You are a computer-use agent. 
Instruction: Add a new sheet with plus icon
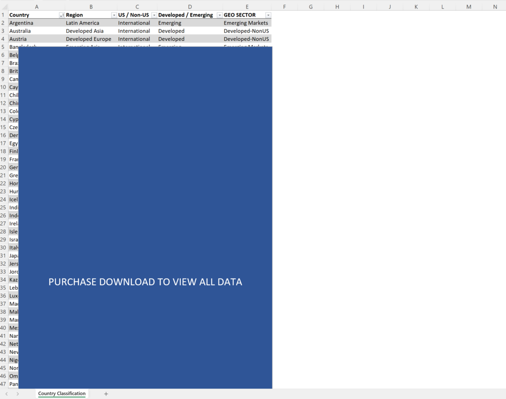(x=106, y=394)
